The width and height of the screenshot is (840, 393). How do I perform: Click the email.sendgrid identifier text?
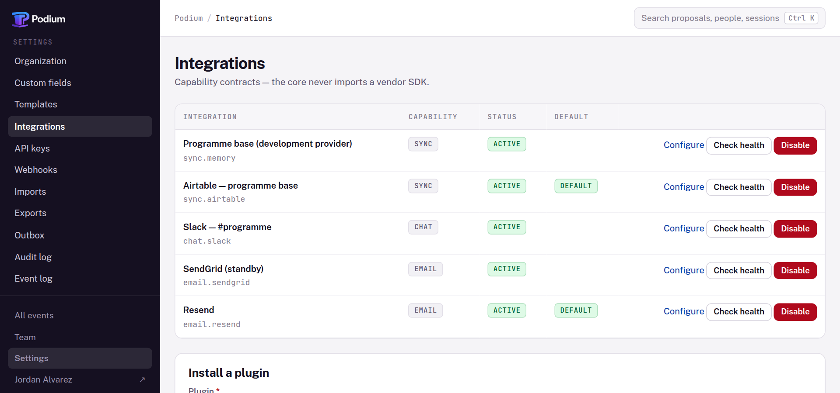coord(217,283)
